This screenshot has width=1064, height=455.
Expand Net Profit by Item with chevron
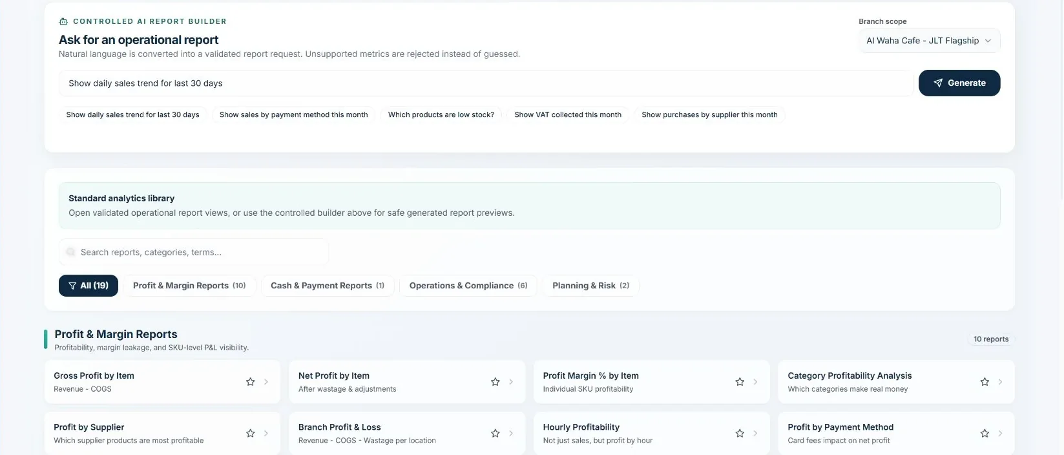point(511,382)
